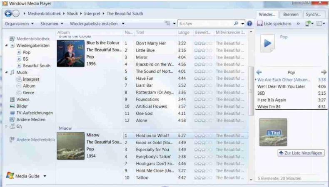
Task: Click the Liste speichern button
Action: (274, 24)
